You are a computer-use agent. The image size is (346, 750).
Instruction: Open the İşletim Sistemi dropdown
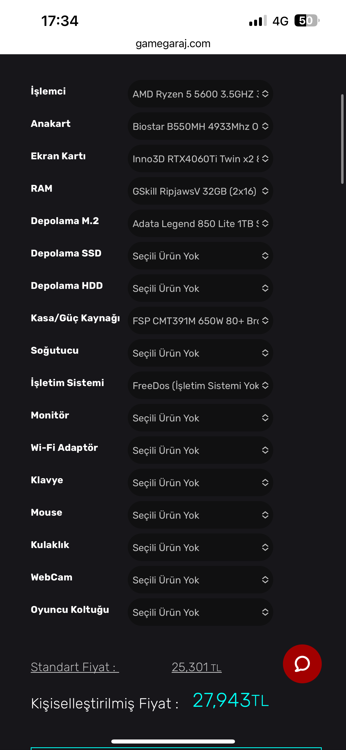[200, 386]
